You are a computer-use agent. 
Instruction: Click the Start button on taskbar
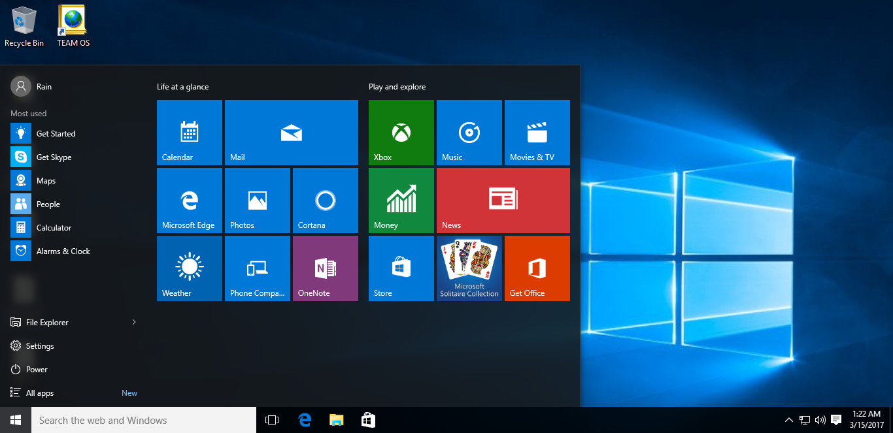pos(16,420)
